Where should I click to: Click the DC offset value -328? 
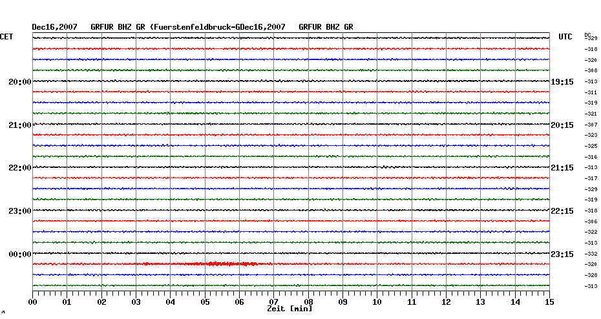[x=591, y=275]
